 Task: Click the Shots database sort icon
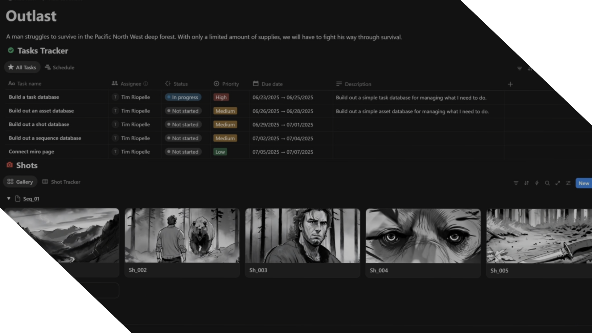click(526, 183)
